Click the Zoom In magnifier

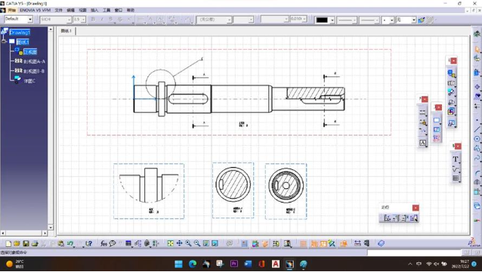tap(188, 243)
